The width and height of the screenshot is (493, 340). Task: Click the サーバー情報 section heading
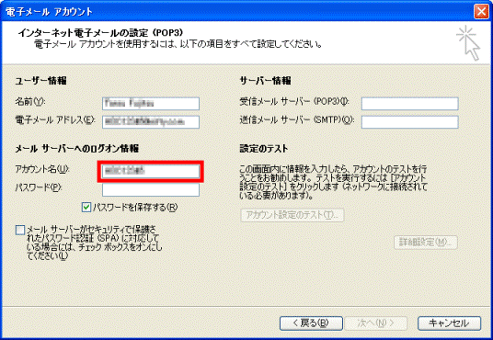click(x=266, y=81)
